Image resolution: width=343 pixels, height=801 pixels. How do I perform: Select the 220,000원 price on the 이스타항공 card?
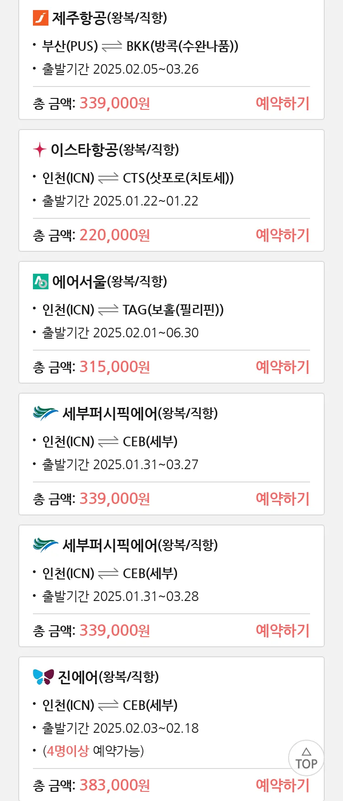tap(115, 235)
